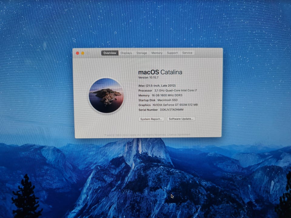Go to the Support tab
The width and height of the screenshot is (291, 218).
[172, 53]
